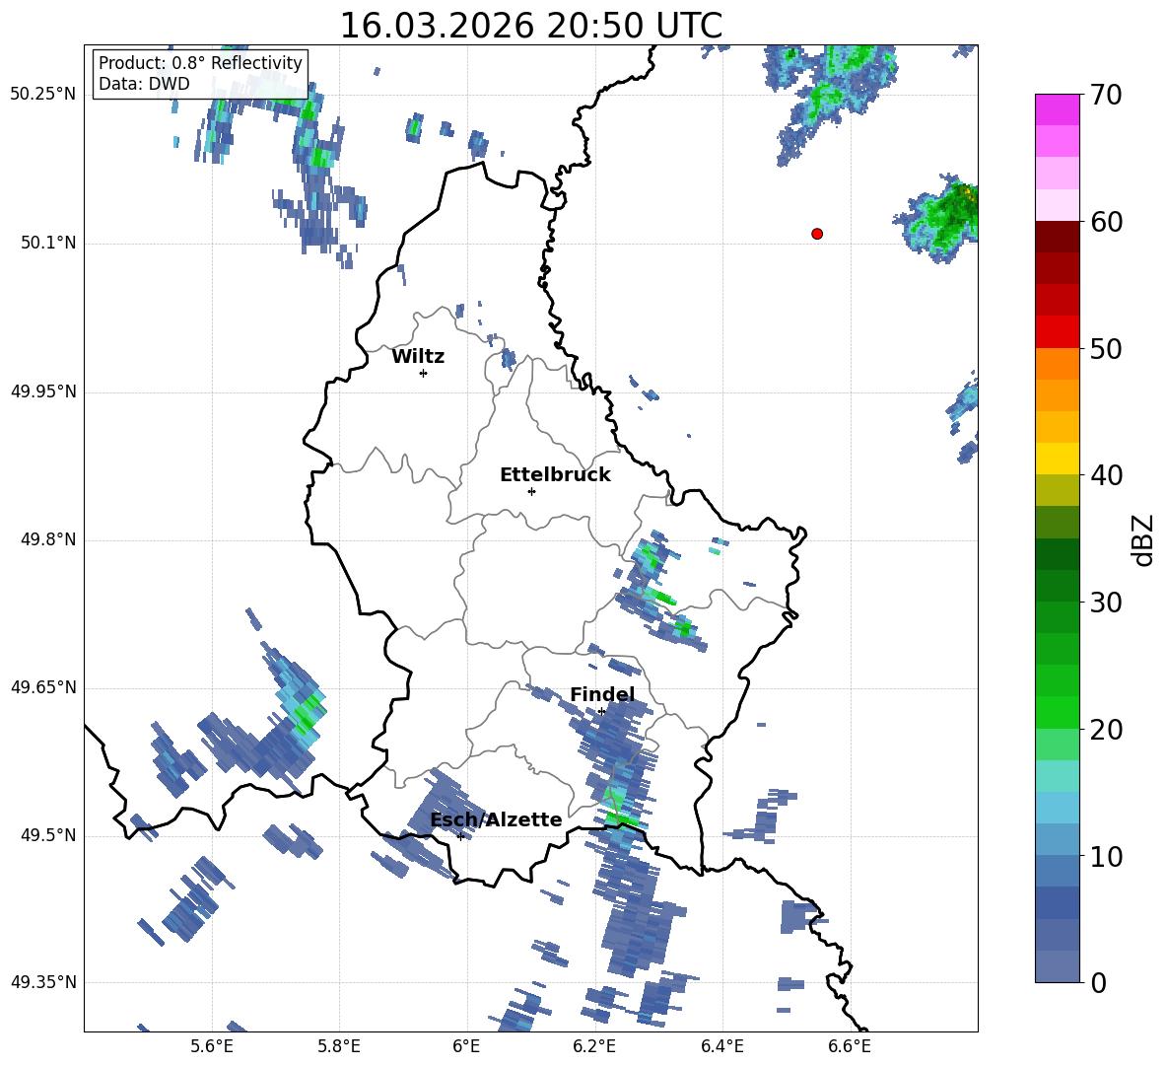Click the 49.35°N latitude label
This screenshot has width=1167, height=1066.
43,982
